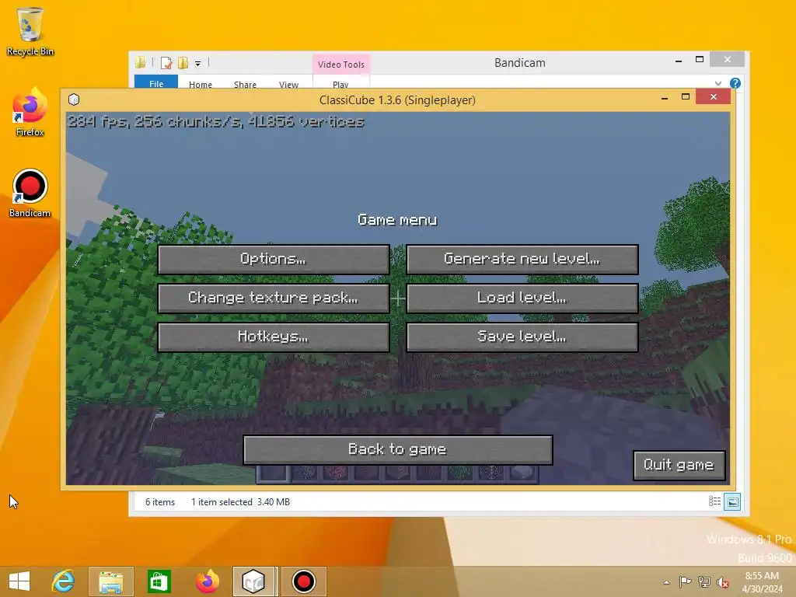Switch to File Explorer taskbar icon
The image size is (796, 597).
click(x=110, y=581)
